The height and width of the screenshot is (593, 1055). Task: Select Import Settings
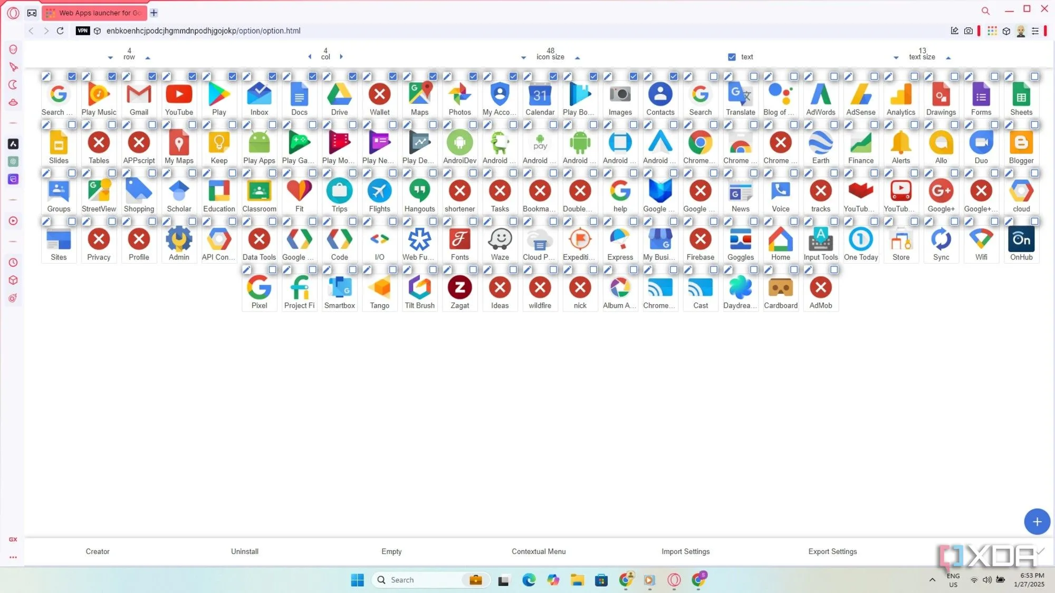(x=685, y=551)
